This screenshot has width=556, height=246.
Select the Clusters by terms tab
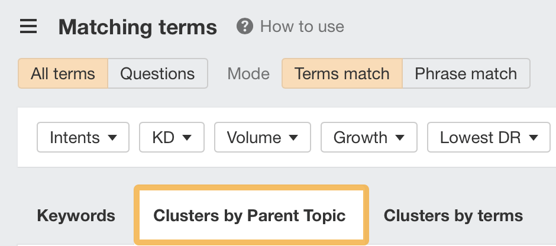pos(453,216)
